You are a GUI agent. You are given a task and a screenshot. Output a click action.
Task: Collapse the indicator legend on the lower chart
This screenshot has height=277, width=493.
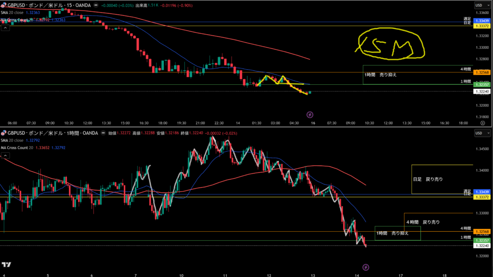click(x=5, y=156)
